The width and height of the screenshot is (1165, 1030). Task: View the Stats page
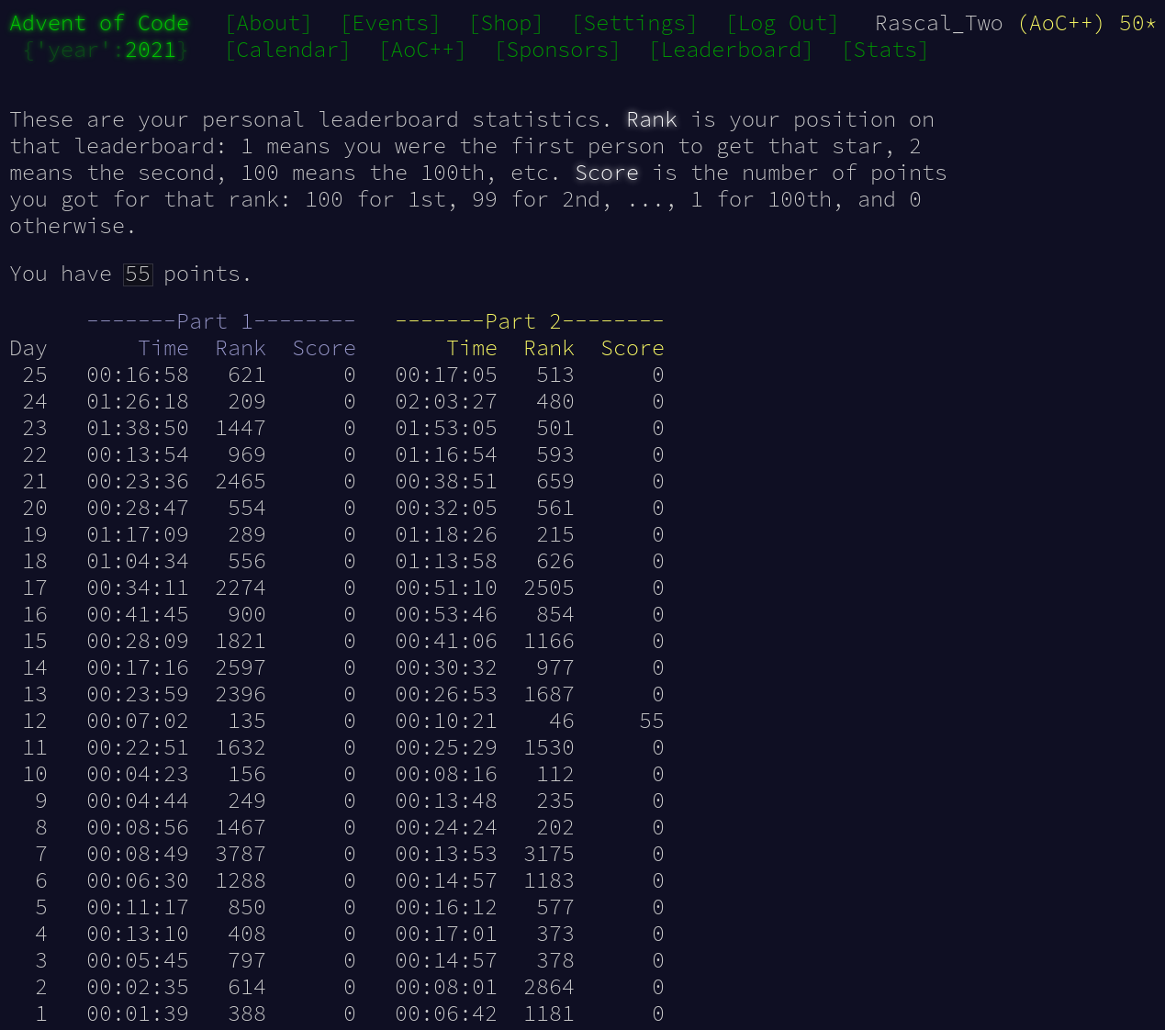pyautogui.click(x=885, y=50)
